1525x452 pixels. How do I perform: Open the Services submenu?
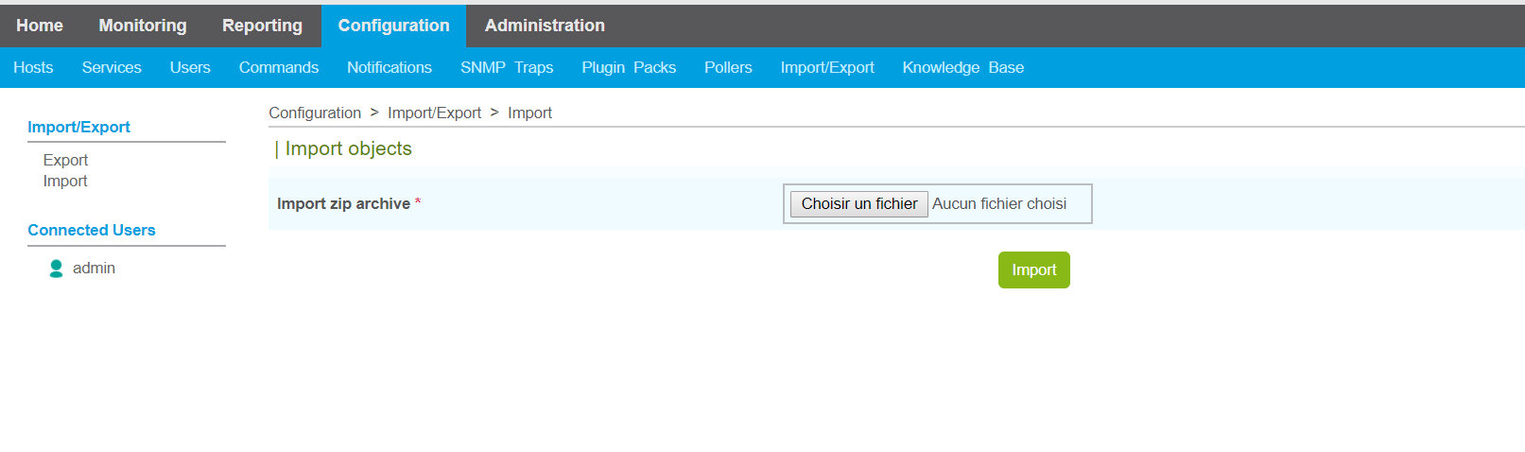[x=112, y=68]
